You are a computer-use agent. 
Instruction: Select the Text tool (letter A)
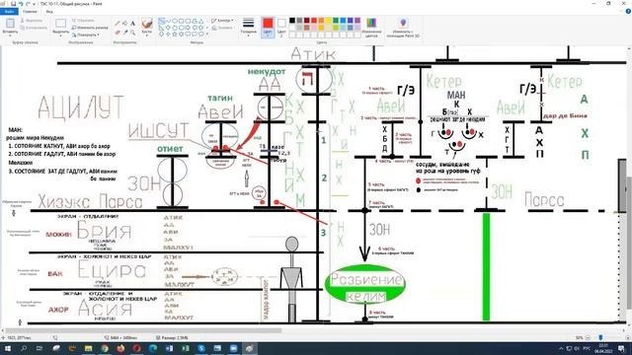[x=132, y=24]
